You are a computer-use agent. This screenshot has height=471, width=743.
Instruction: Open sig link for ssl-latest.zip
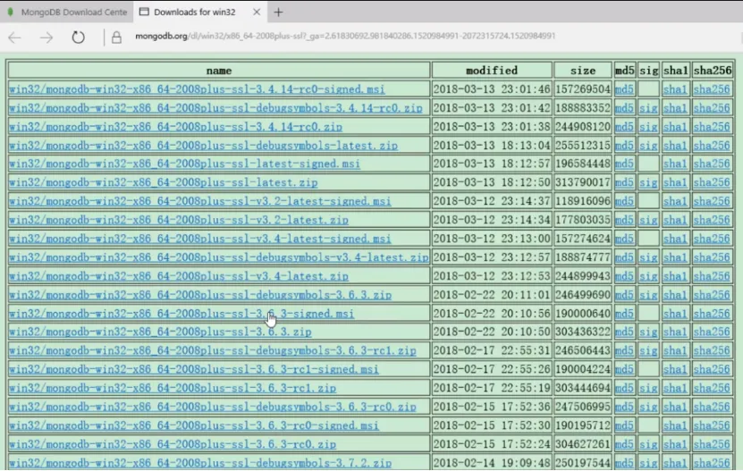point(648,182)
